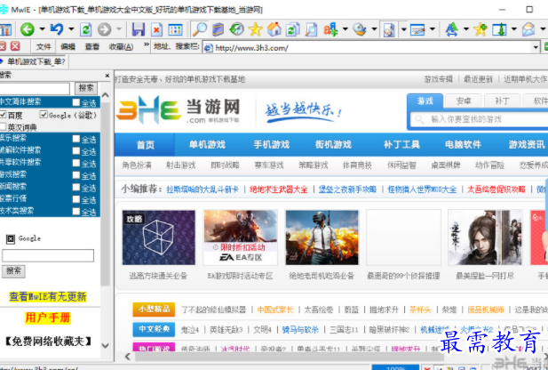The width and height of the screenshot is (548, 370).
Task: Select the 单机游戏下载 browser tab
Action: (x=34, y=62)
